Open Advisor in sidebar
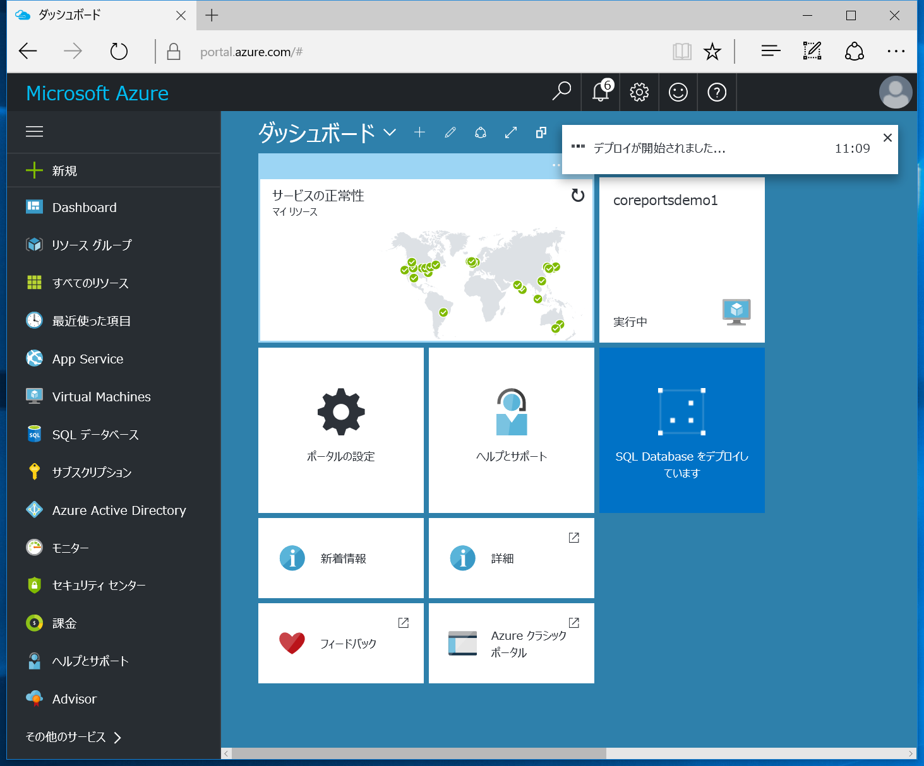This screenshot has height=766, width=924. point(114,699)
